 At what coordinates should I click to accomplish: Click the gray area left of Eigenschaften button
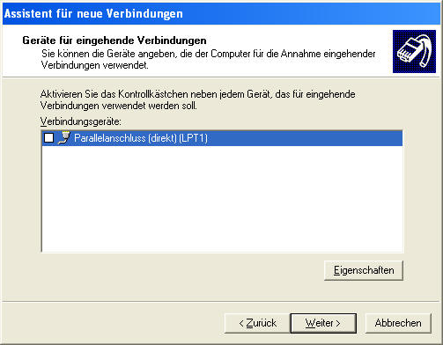[182, 270]
